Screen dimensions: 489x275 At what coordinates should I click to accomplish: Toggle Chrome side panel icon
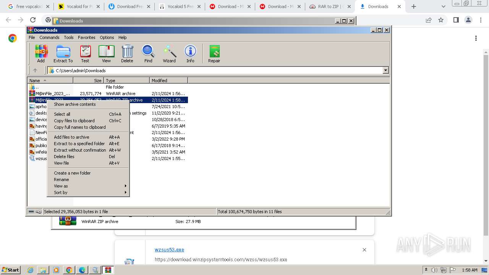(x=456, y=20)
